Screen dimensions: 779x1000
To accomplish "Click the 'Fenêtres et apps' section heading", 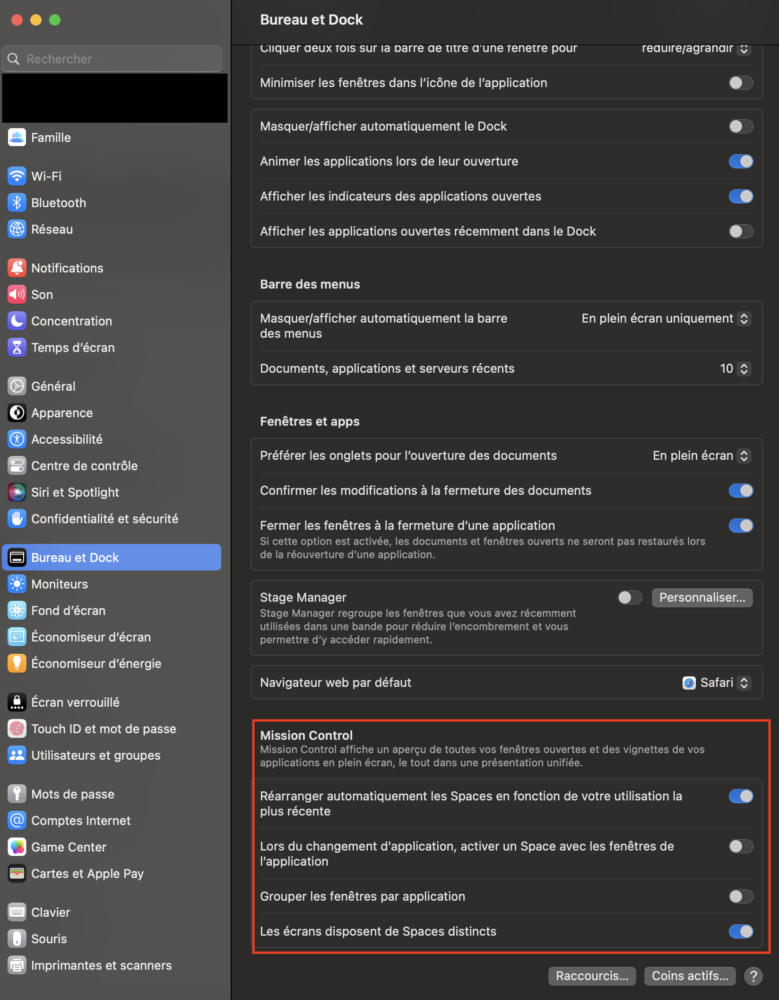I will coord(310,421).
